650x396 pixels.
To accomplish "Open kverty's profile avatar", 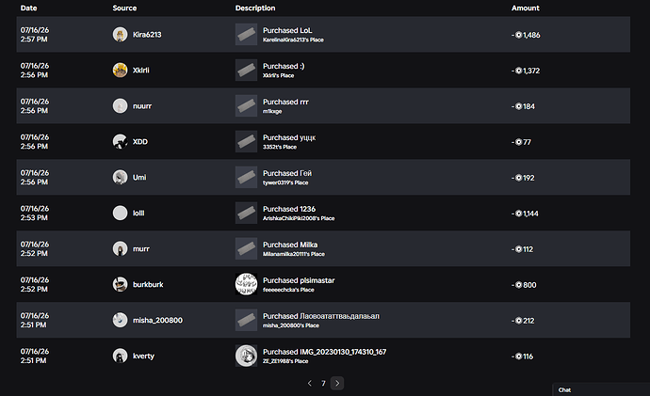I will click(x=120, y=356).
